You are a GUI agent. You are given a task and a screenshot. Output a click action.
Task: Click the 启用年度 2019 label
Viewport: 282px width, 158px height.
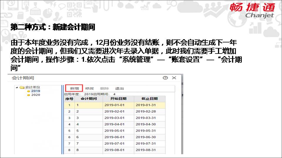click(x=78, y=94)
